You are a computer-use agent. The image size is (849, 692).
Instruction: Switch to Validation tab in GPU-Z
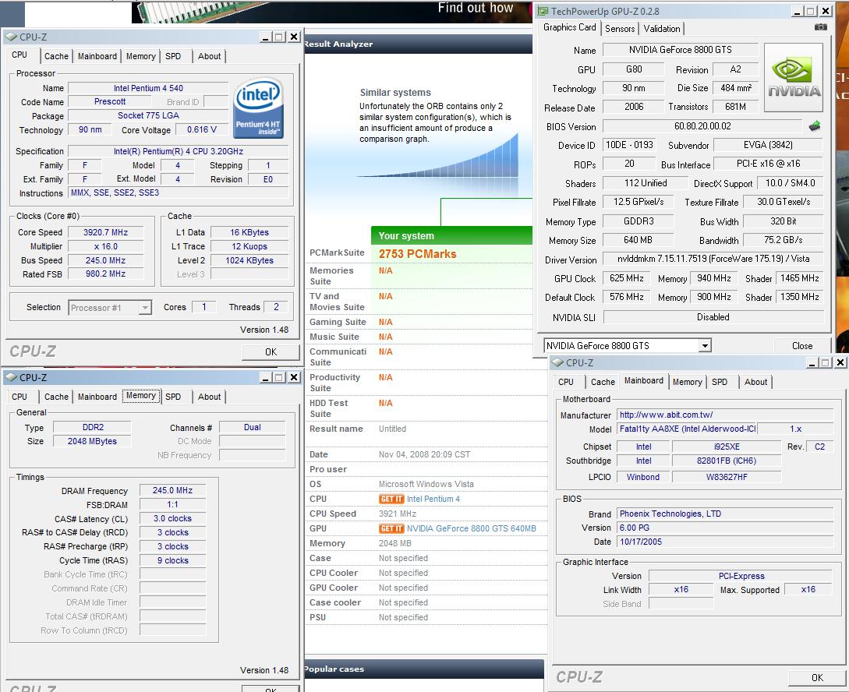pyautogui.click(x=662, y=29)
